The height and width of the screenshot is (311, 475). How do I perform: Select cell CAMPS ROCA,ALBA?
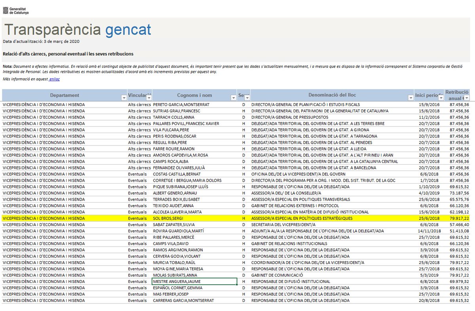pyautogui.click(x=195, y=161)
